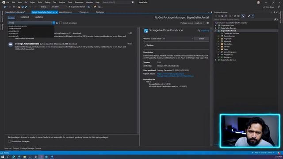The image size is (283, 159).
Task: Click the Save All toolbar icon
Action: (26, 7)
